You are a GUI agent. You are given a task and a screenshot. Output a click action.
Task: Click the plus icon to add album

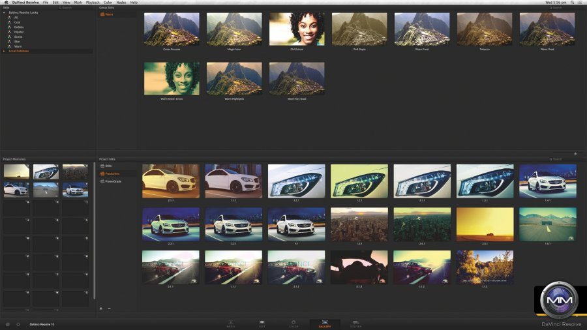[x=101, y=308]
